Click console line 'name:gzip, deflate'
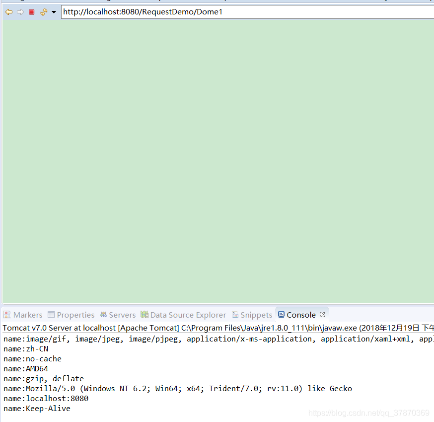434x422 pixels. pyautogui.click(x=44, y=379)
